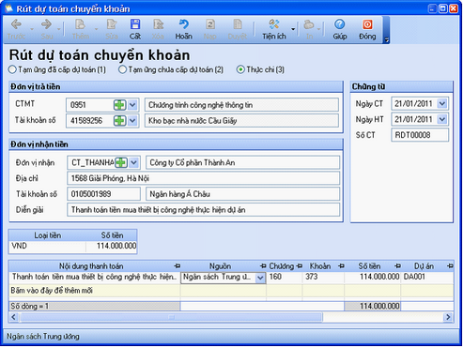This screenshot has width=463, height=347.
Task: Expand the Đơn vị nhận dropdown
Action: tap(134, 162)
